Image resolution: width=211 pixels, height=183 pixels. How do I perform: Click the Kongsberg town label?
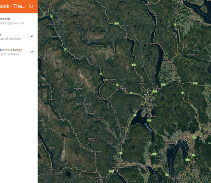coord(101,177)
